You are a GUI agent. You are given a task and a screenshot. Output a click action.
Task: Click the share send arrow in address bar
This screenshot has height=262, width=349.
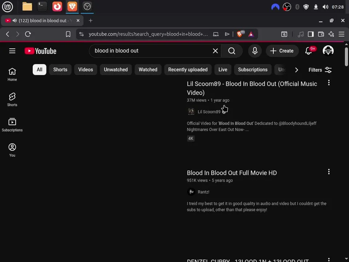tap(227, 34)
